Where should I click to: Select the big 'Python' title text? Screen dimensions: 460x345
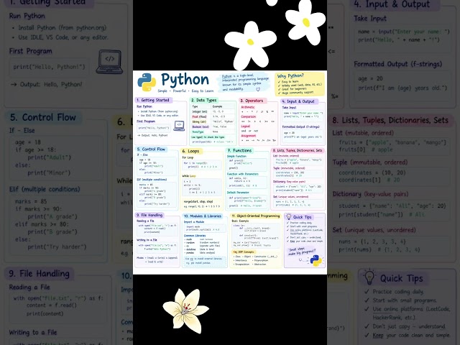[185, 80]
